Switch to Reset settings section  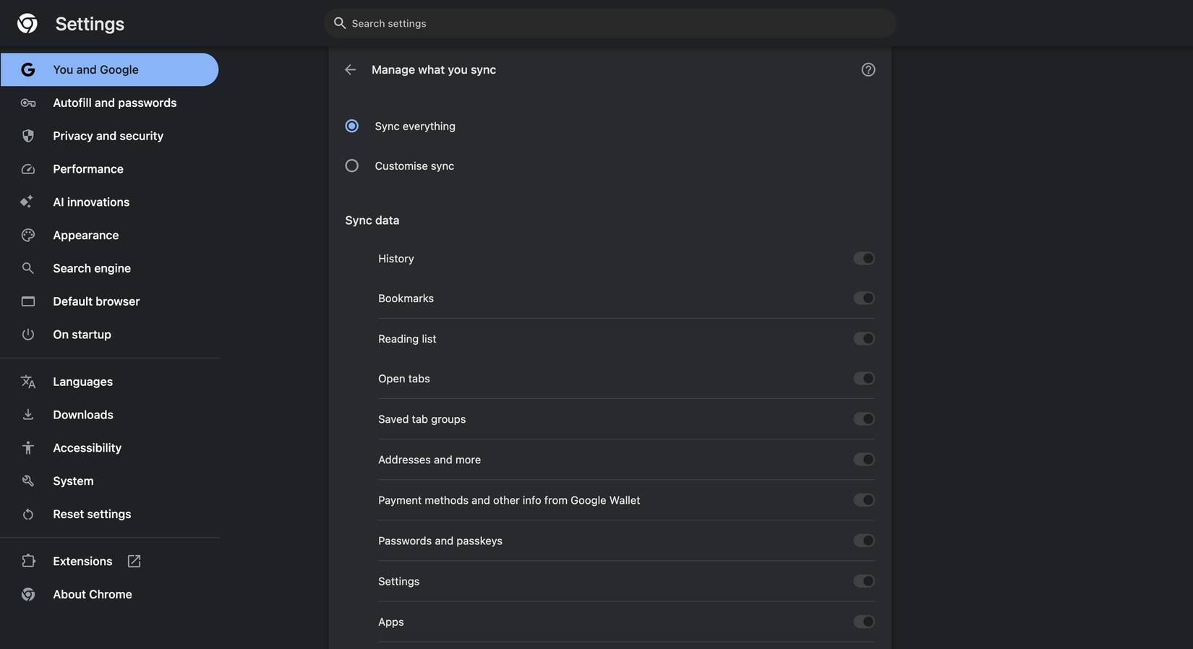[x=92, y=513]
